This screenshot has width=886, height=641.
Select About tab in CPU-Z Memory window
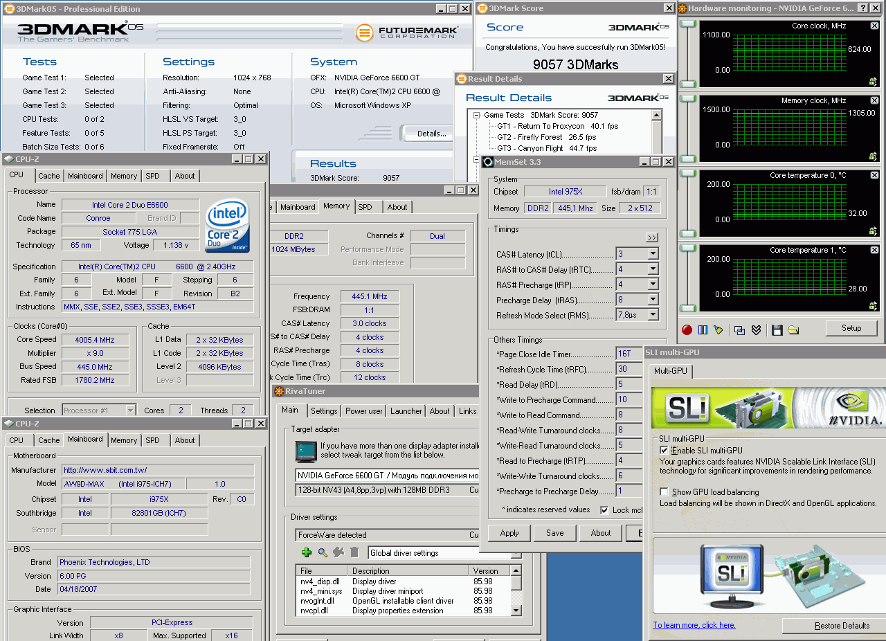click(x=397, y=207)
